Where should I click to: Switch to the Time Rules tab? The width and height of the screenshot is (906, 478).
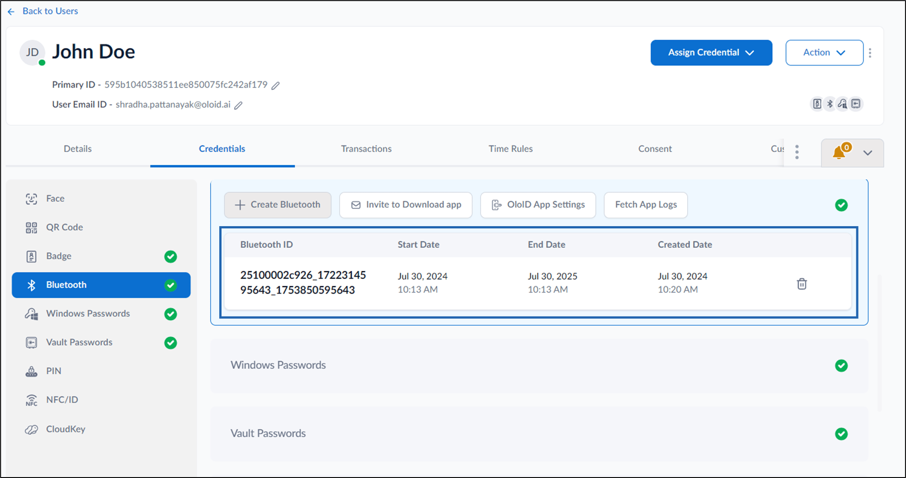pos(510,149)
